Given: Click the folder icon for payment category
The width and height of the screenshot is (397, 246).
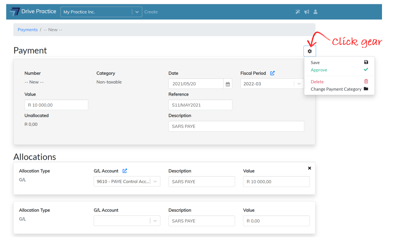Looking at the screenshot, I should (366, 89).
